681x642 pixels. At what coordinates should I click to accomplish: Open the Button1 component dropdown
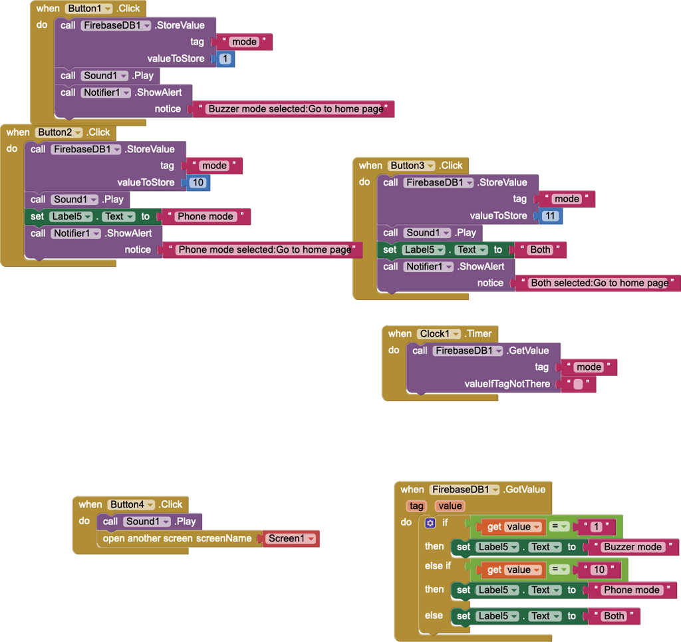click(x=108, y=9)
